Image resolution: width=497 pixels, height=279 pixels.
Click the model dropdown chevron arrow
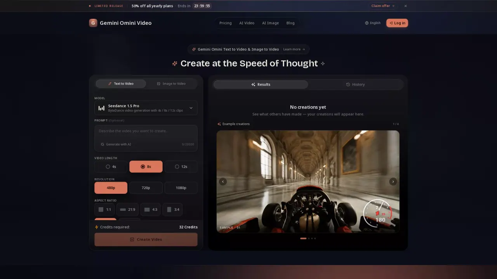tap(191, 108)
